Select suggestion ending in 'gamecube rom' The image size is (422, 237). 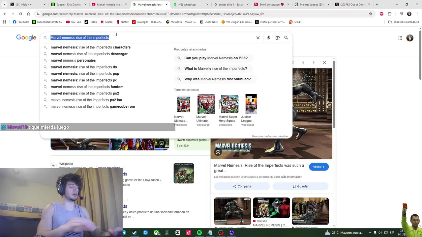(93, 107)
